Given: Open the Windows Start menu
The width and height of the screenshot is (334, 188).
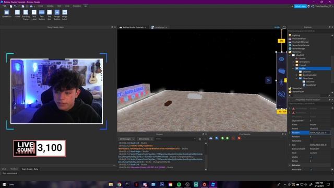Looking at the screenshot, I should coord(4,184).
